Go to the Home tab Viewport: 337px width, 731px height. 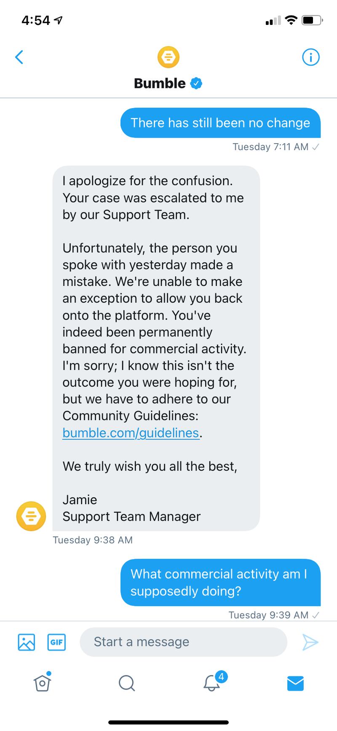point(42,682)
